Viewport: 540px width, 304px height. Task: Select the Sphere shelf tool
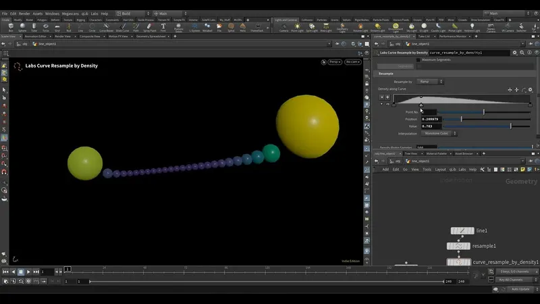click(x=22, y=27)
